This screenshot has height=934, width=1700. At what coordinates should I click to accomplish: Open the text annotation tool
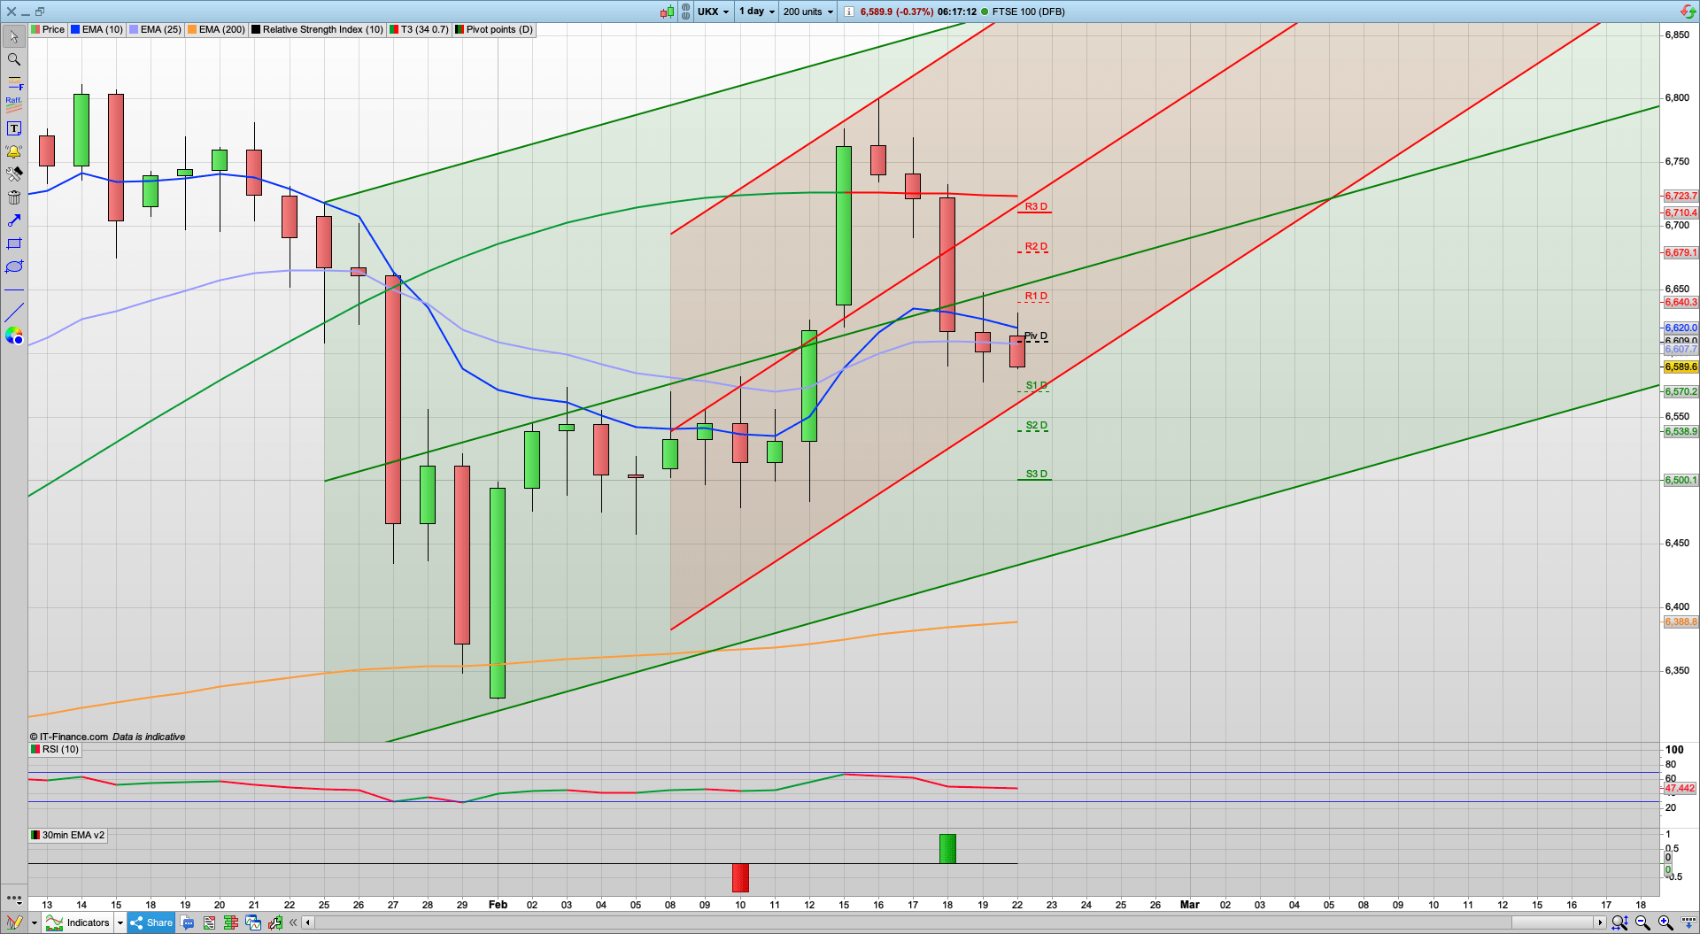(x=14, y=127)
